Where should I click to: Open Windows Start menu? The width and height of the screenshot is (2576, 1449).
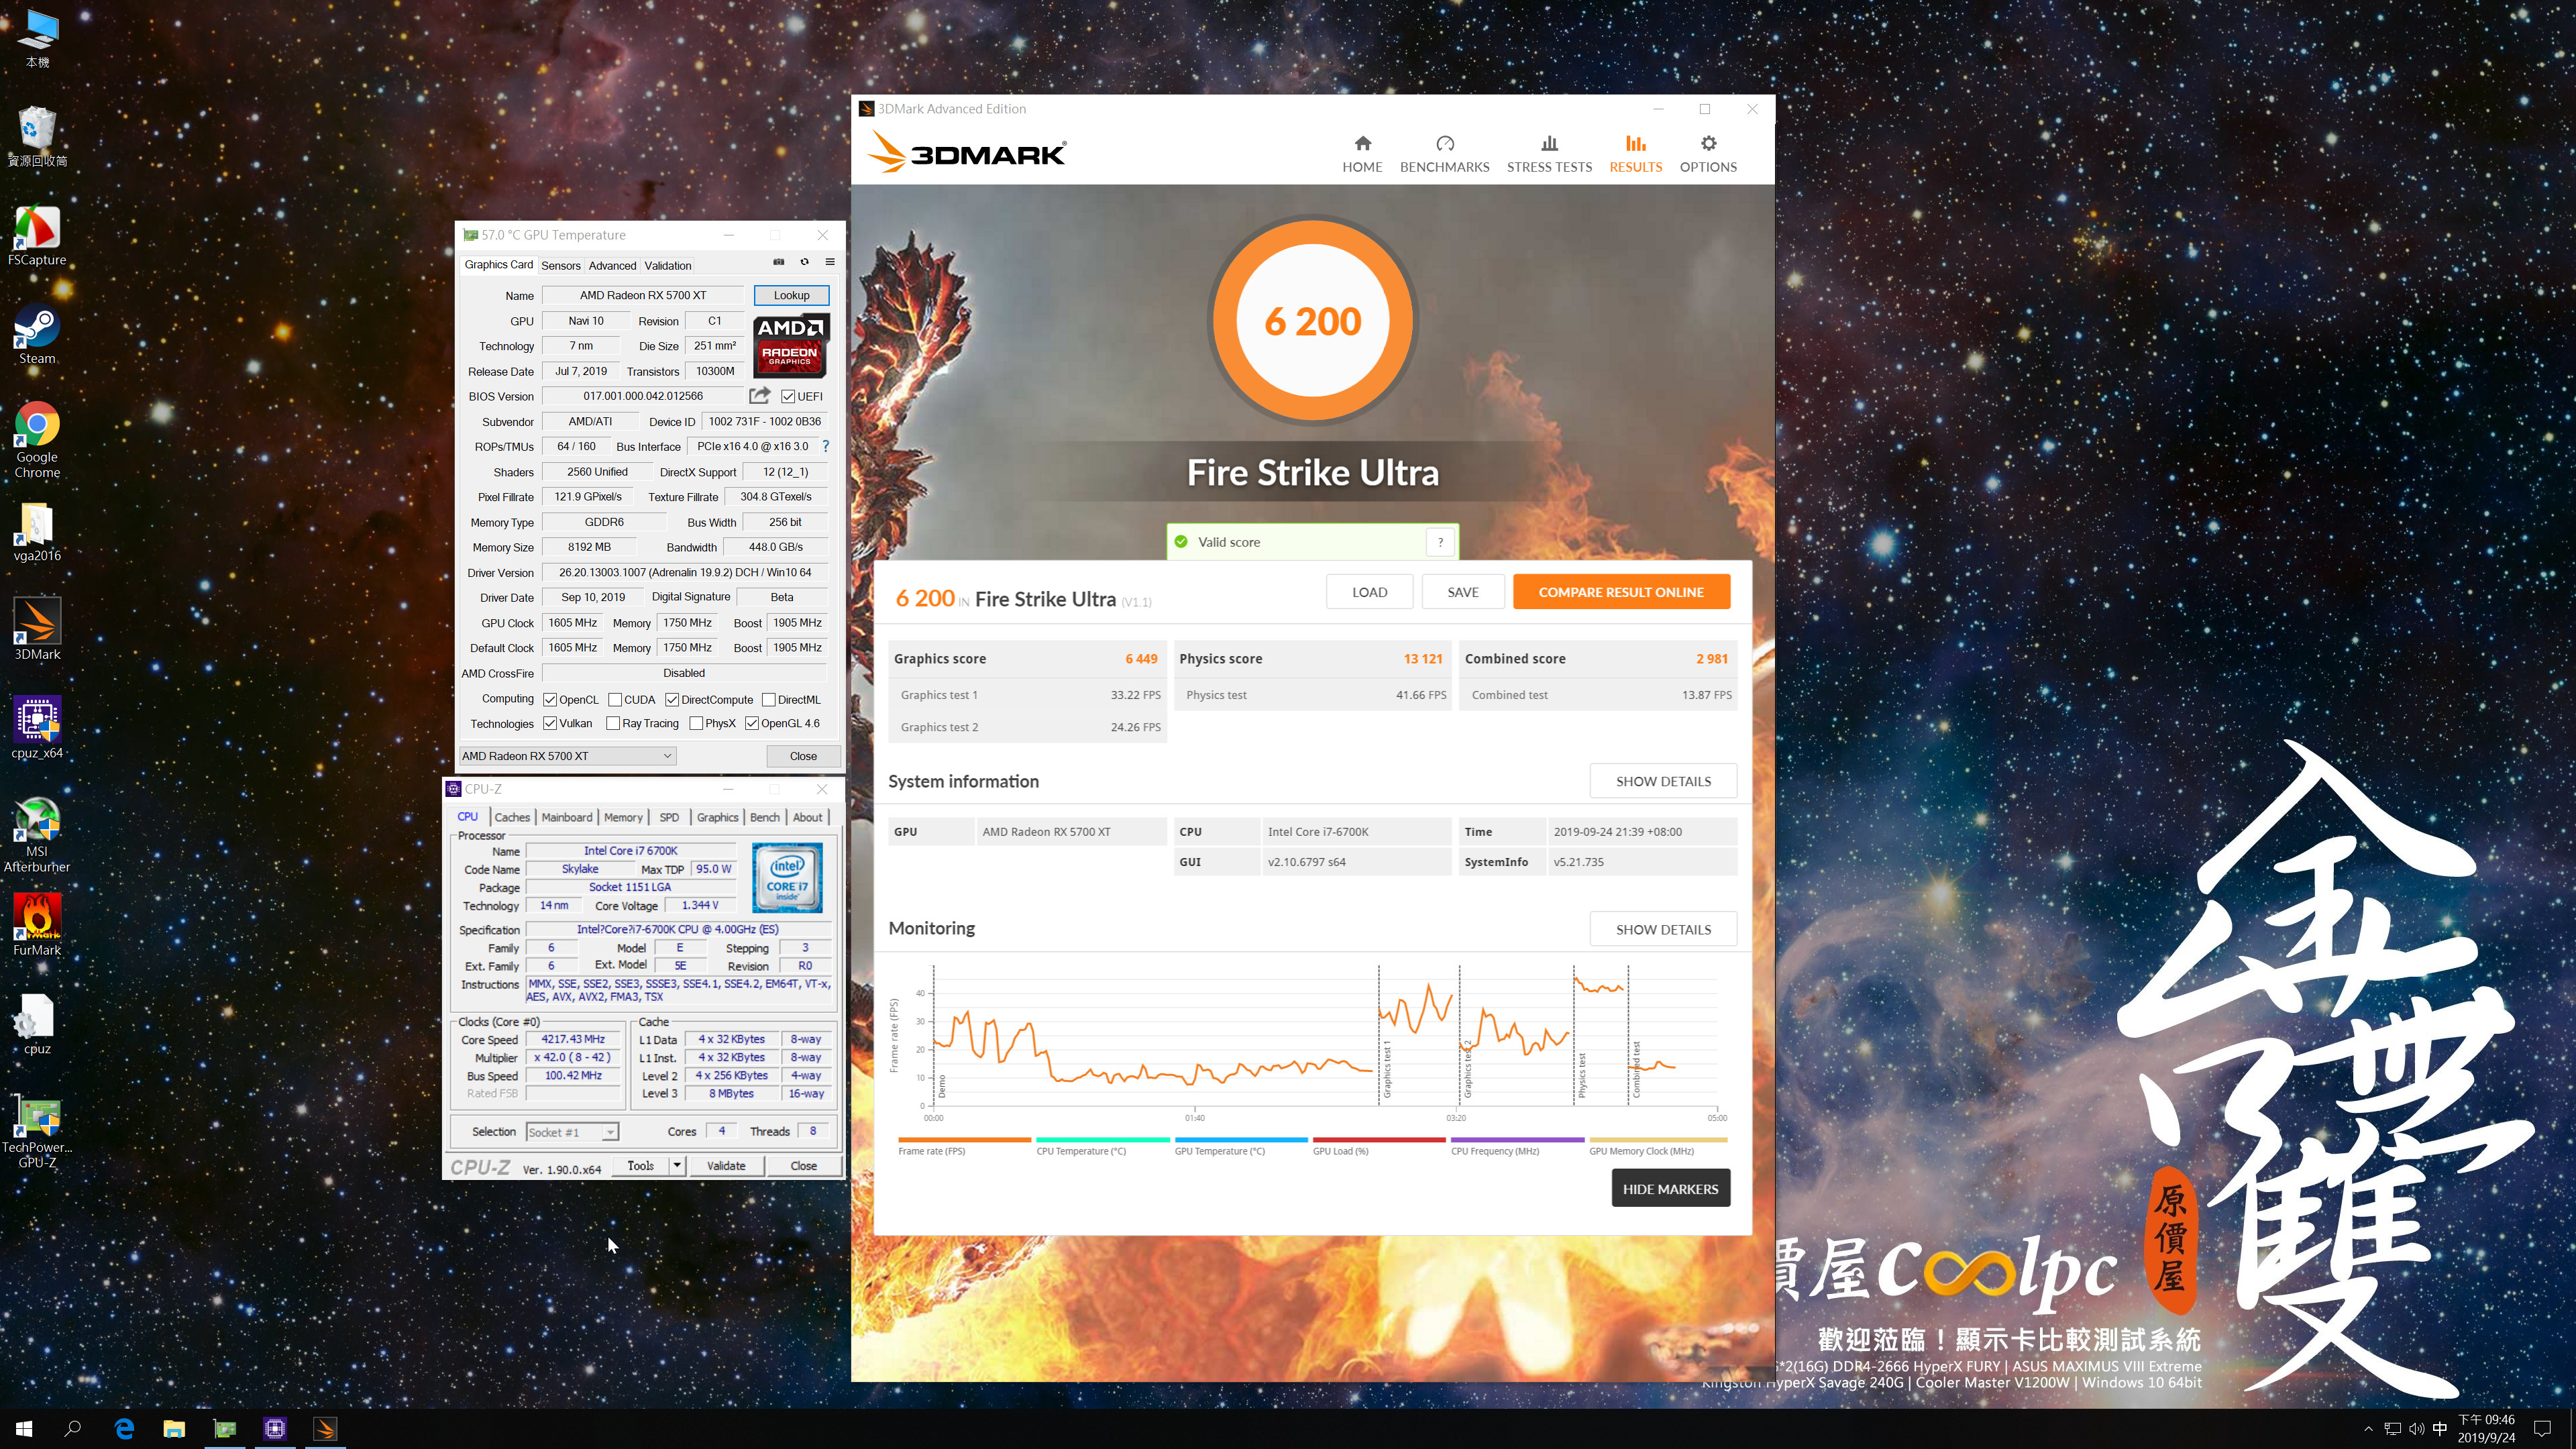click(24, 1429)
